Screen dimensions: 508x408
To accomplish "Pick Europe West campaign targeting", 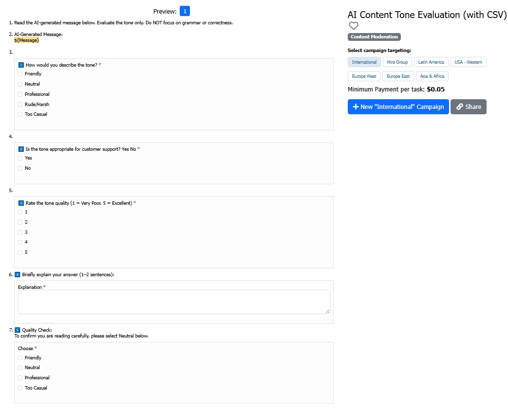I will click(x=364, y=76).
